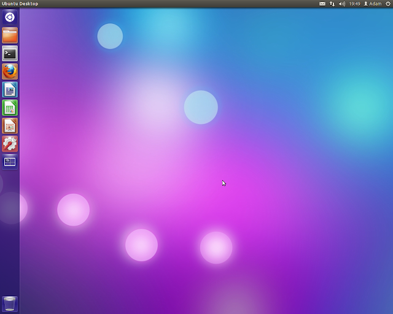This screenshot has height=314, width=393.
Task: Expand the session gear menu
Action: pyautogui.click(x=388, y=4)
